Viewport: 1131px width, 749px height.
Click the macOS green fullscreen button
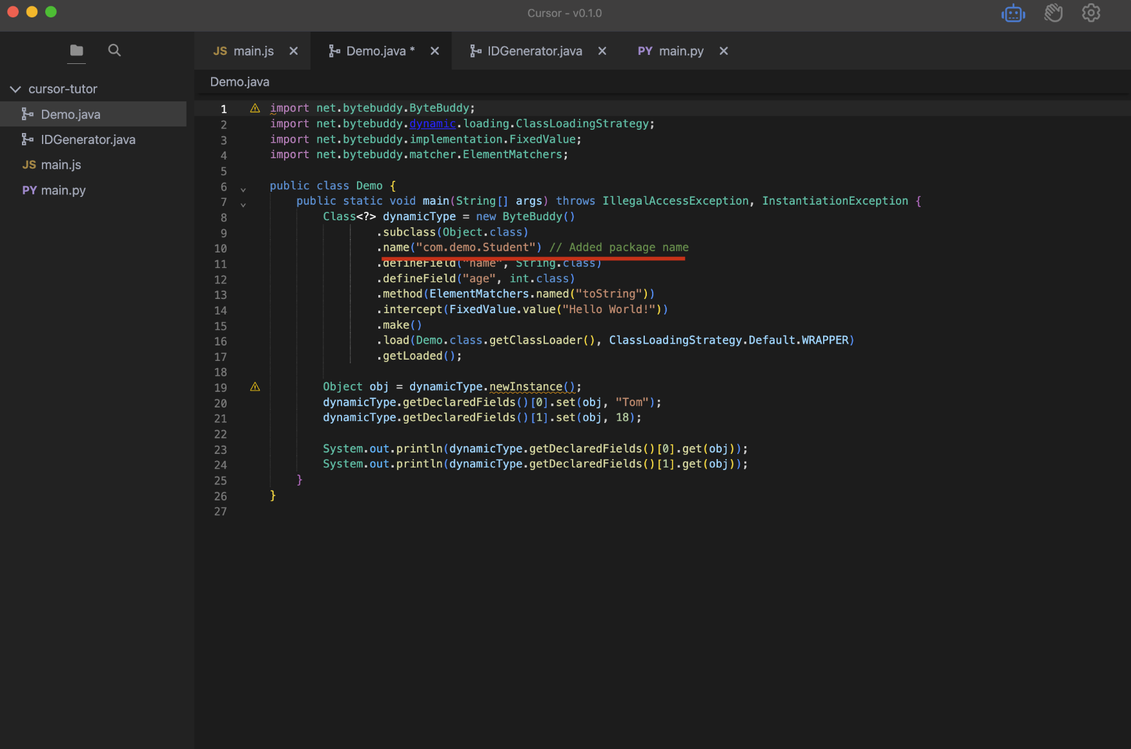coord(51,12)
